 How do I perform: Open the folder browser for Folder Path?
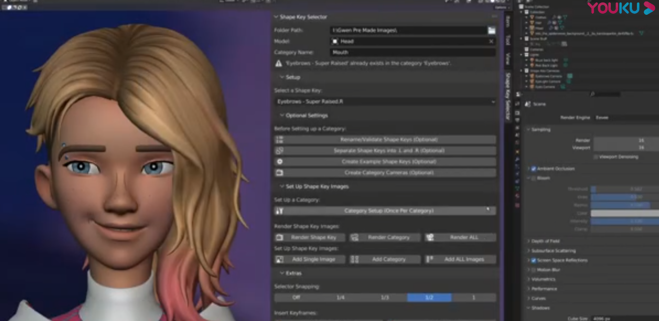[491, 31]
